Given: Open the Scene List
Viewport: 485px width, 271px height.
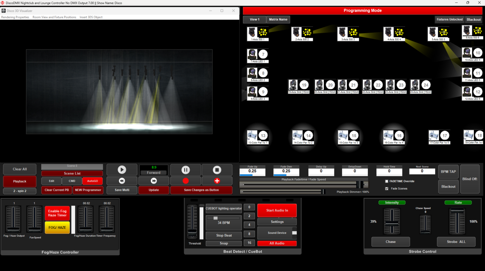Looking at the screenshot, I should [71, 173].
